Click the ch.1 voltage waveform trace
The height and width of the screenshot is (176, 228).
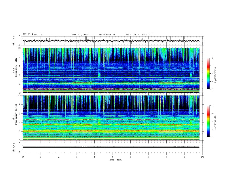click(111, 41)
